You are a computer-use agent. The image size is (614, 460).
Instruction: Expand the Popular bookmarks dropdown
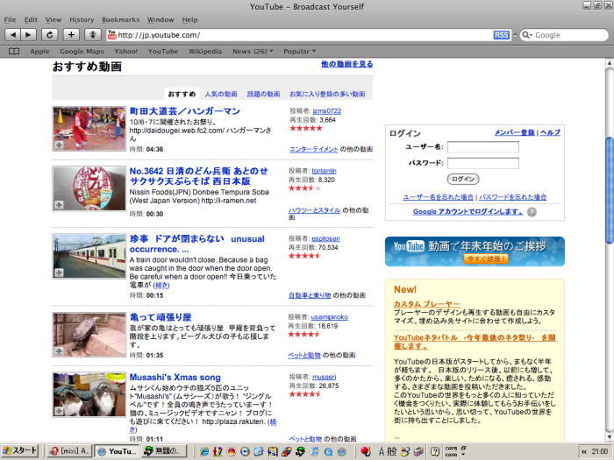300,51
